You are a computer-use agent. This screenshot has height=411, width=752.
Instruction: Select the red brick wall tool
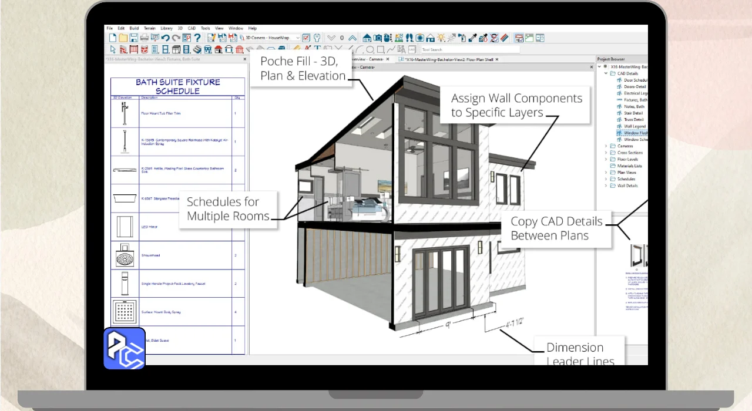123,49
